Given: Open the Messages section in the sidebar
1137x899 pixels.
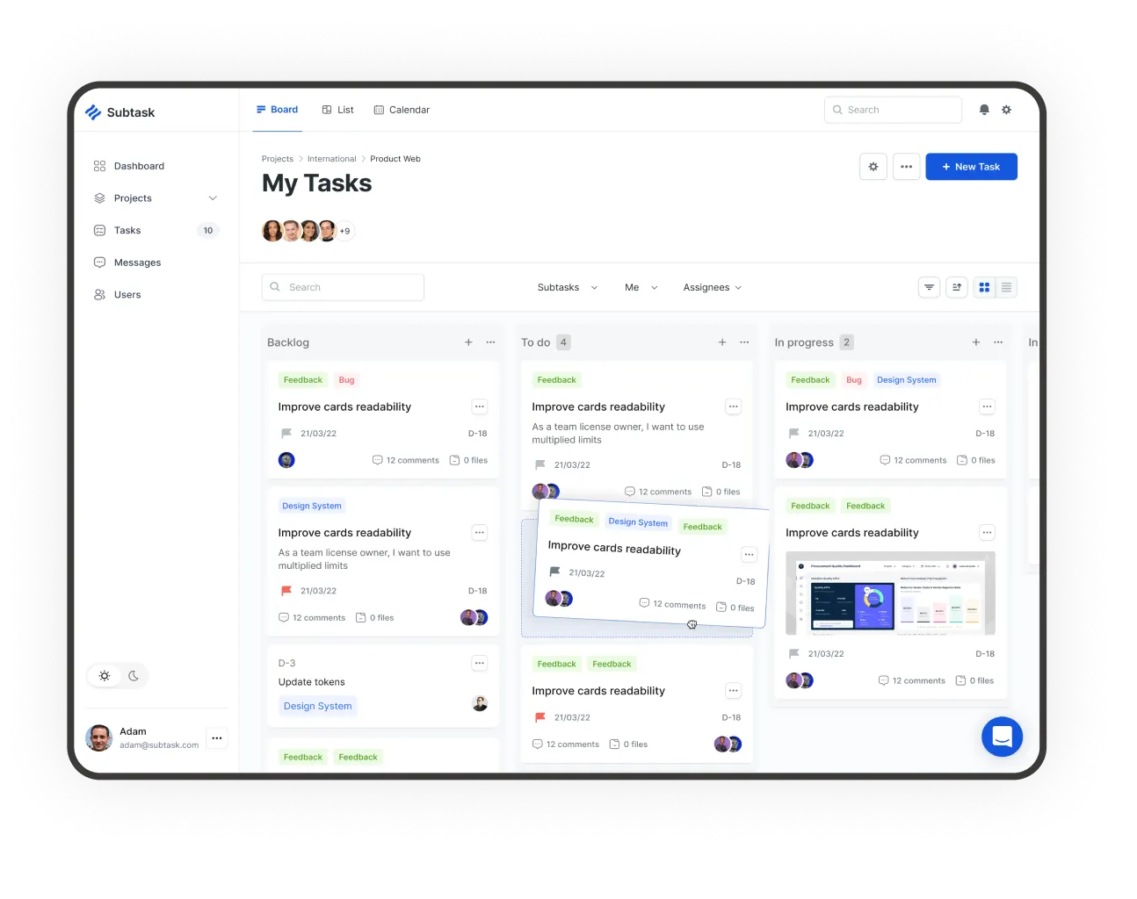Looking at the screenshot, I should (x=137, y=262).
